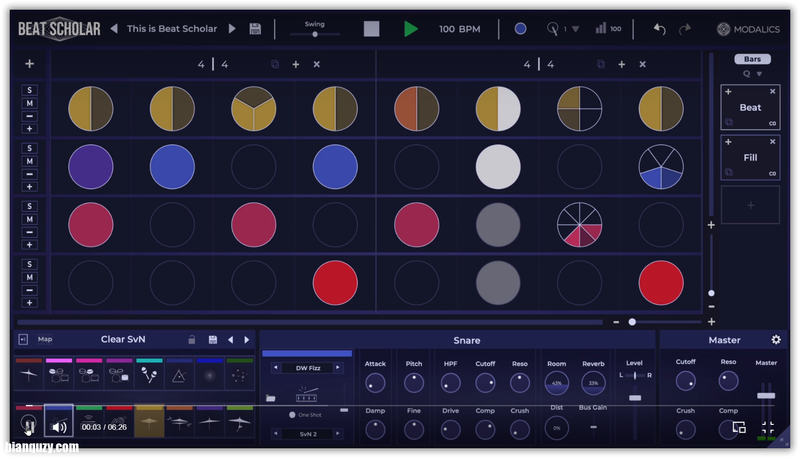The height and width of the screenshot is (458, 800).
Task: Select the Bars tab in right panel
Action: click(752, 59)
